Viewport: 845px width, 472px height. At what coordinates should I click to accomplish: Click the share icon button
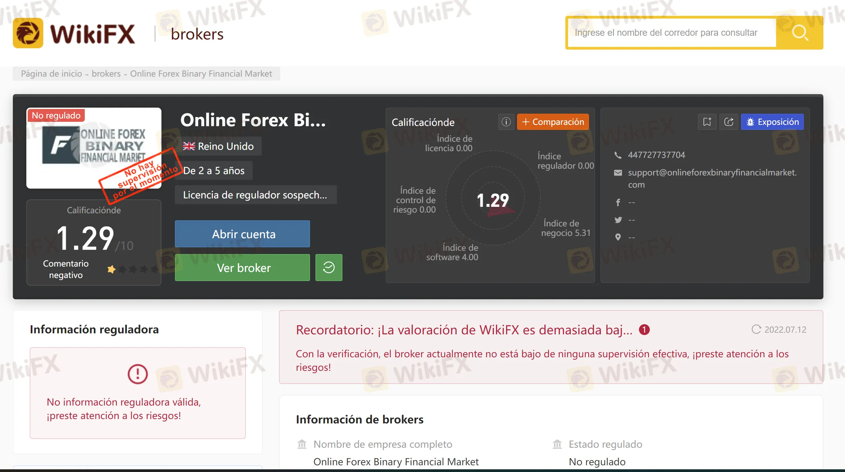(x=728, y=122)
